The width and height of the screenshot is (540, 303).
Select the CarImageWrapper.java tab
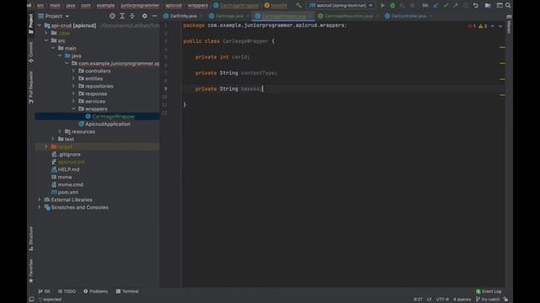coord(283,16)
